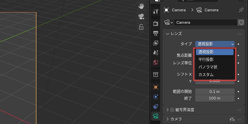Click the シフト X label

184,74
